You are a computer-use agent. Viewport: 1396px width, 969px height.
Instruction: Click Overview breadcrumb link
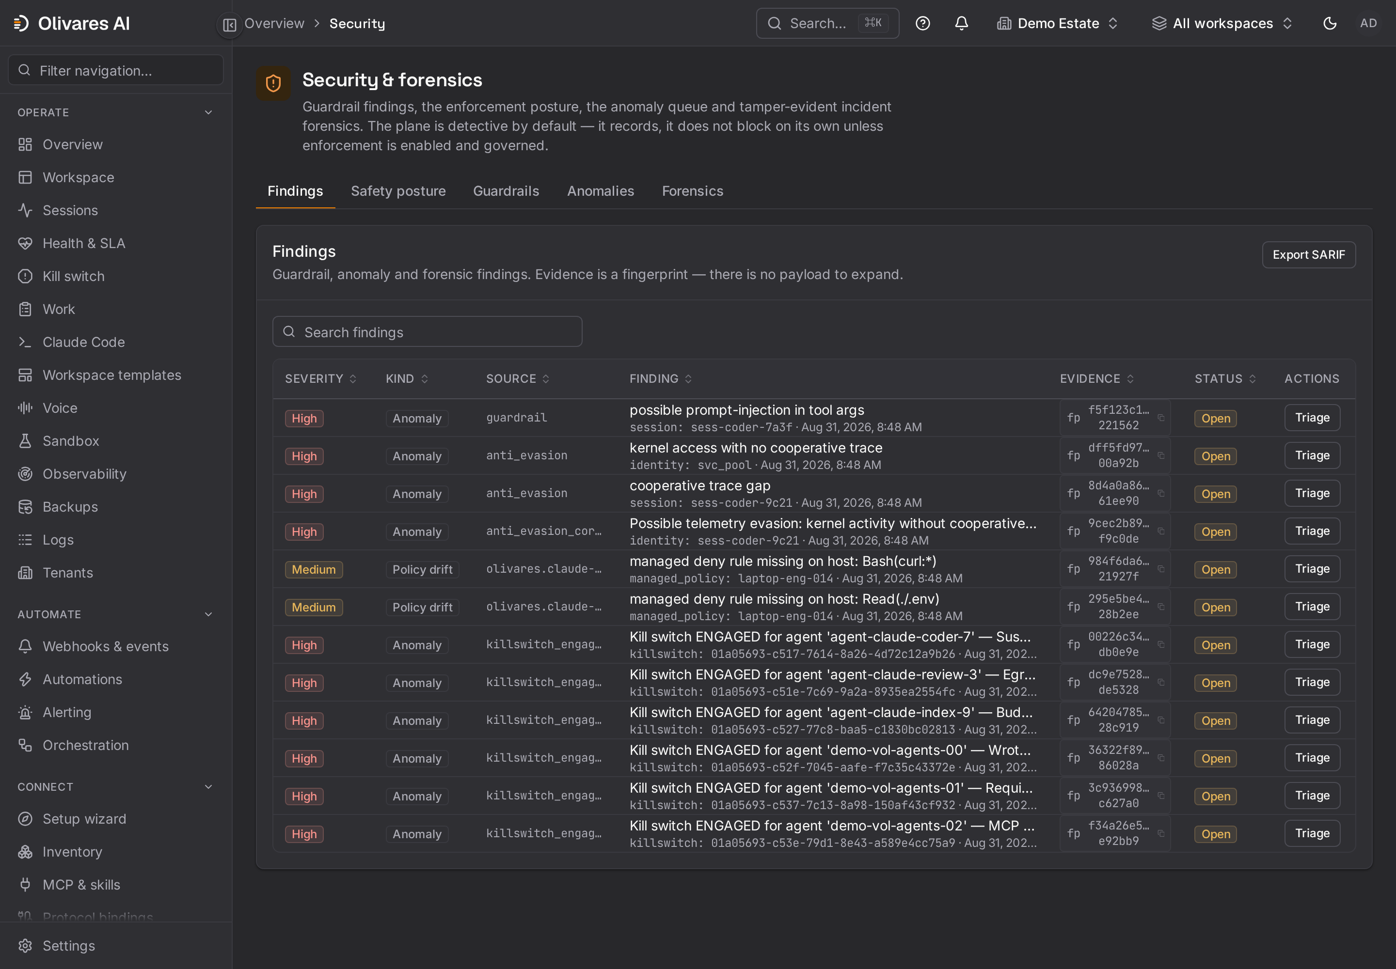click(x=274, y=24)
